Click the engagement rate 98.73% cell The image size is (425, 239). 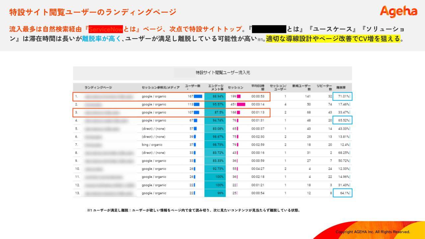pos(215,145)
